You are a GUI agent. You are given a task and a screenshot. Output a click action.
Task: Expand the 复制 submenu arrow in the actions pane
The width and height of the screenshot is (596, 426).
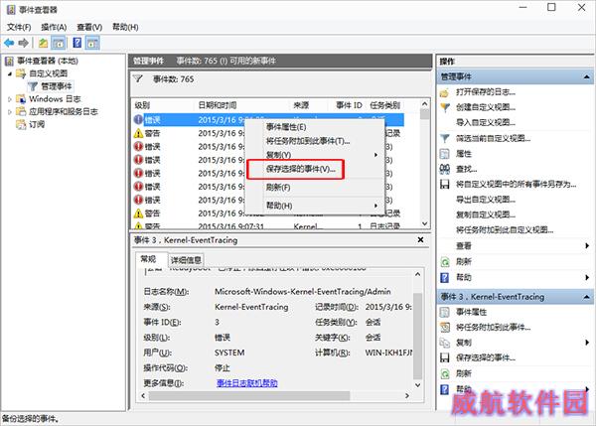click(587, 343)
